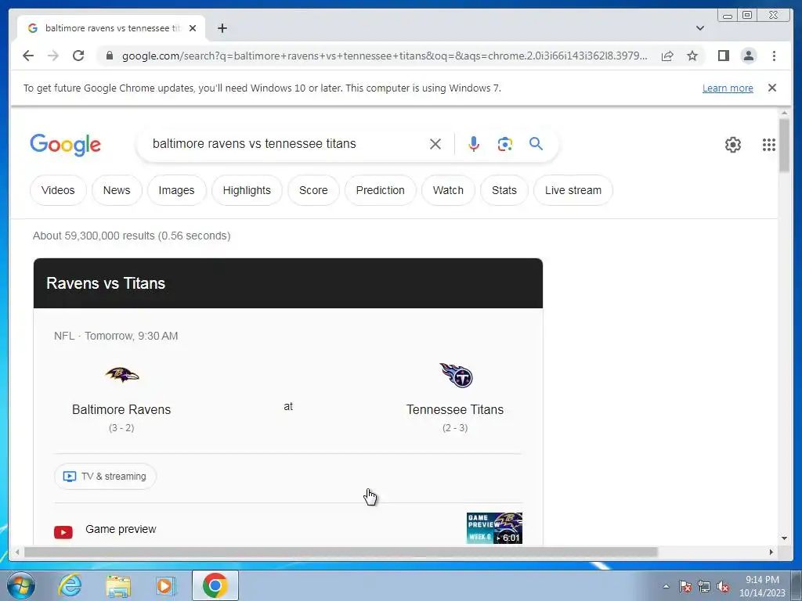Open Windows Media Player from taskbar
The width and height of the screenshot is (802, 601).
166,585
